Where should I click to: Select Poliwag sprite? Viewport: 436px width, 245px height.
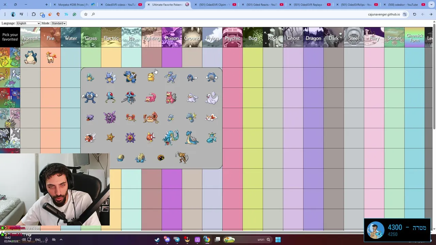coord(192,78)
